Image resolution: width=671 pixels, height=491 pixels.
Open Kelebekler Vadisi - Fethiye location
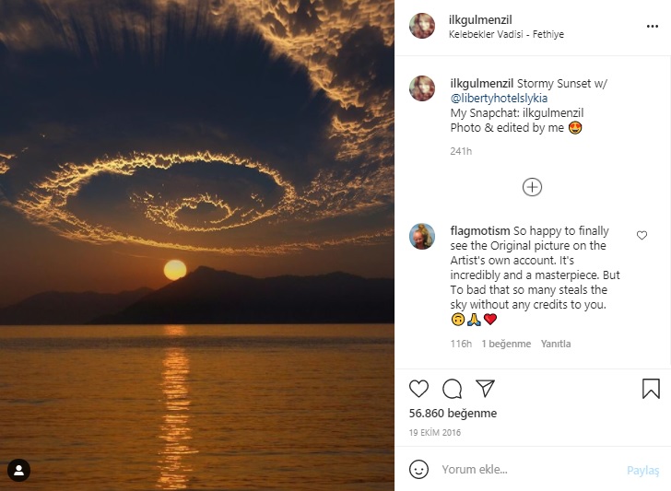pos(506,35)
